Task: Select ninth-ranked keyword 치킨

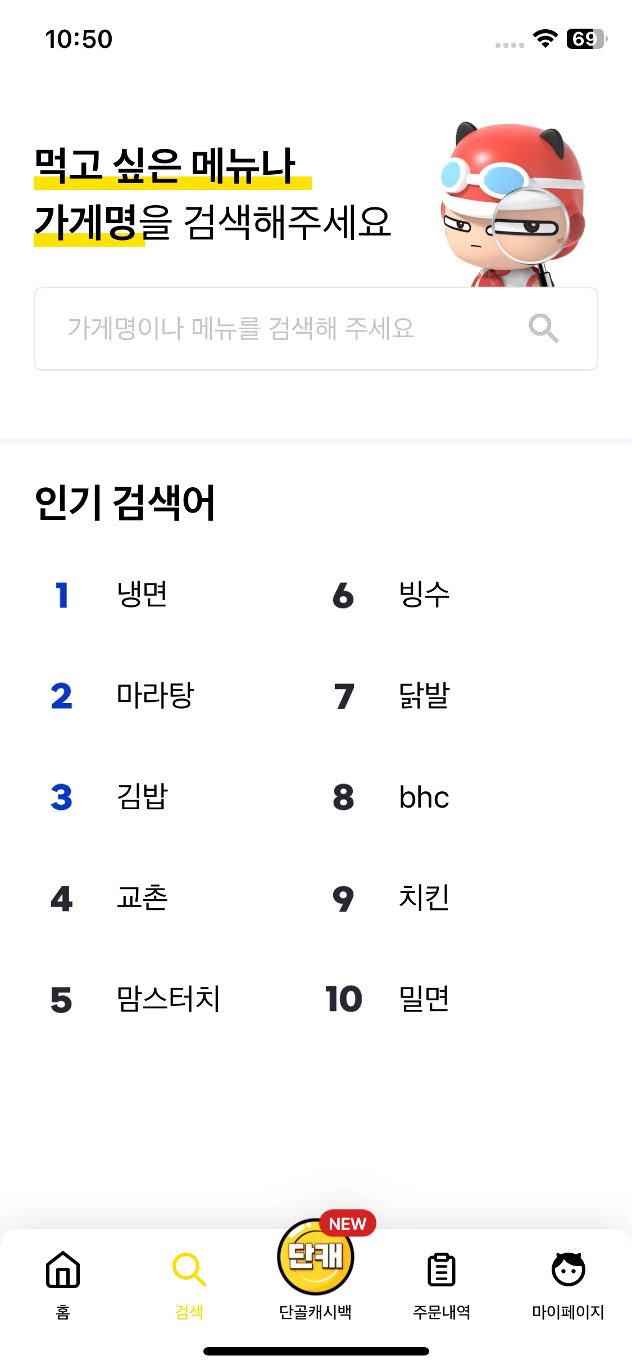Action: 424,897
